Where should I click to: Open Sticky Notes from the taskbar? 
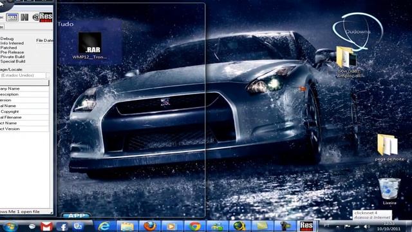pos(262,226)
